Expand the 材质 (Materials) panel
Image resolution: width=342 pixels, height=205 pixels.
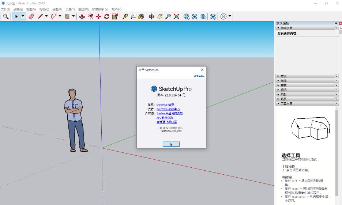point(283,76)
